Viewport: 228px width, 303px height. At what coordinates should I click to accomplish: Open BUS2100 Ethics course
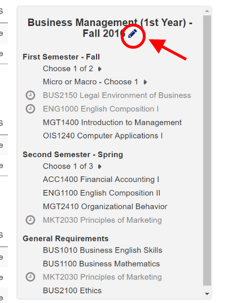click(72, 291)
